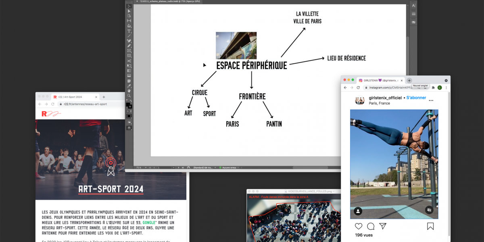Save the Instagram post with bookmark icon
Viewport: 484px width, 242px height.
point(430,226)
